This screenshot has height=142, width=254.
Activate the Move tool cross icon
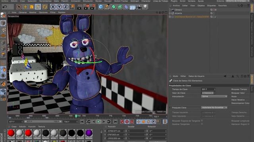(25, 7)
